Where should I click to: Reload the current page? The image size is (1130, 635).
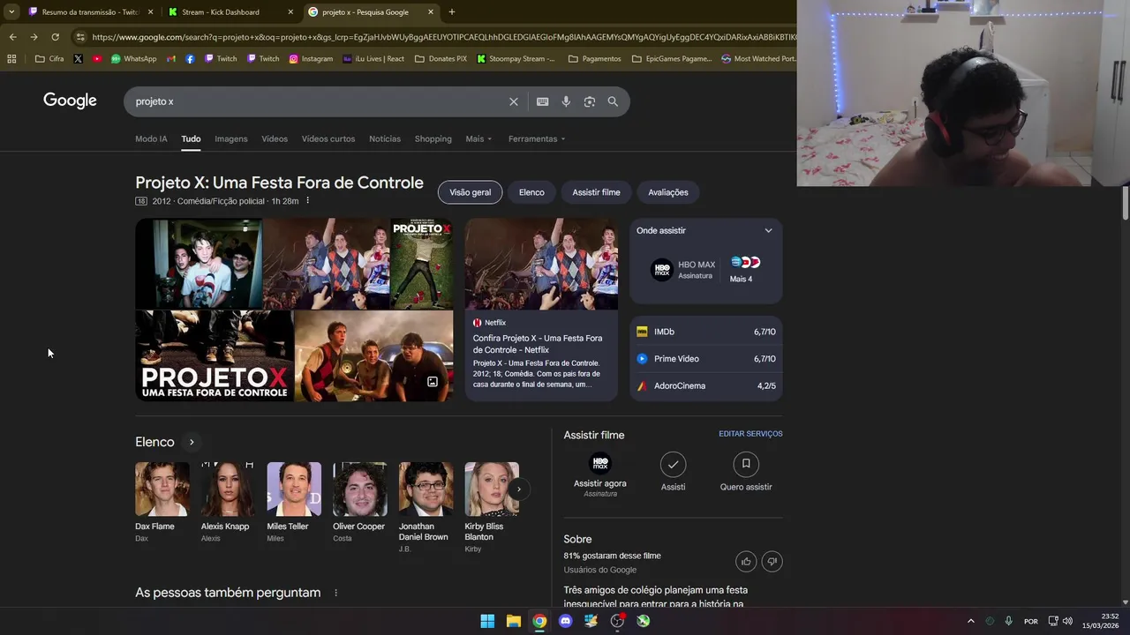pyautogui.click(x=55, y=37)
